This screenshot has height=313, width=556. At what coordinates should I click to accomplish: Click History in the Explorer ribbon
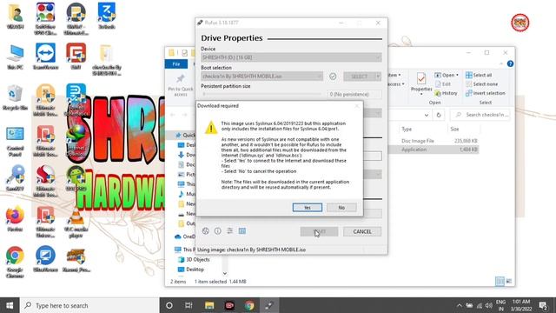coord(447,93)
